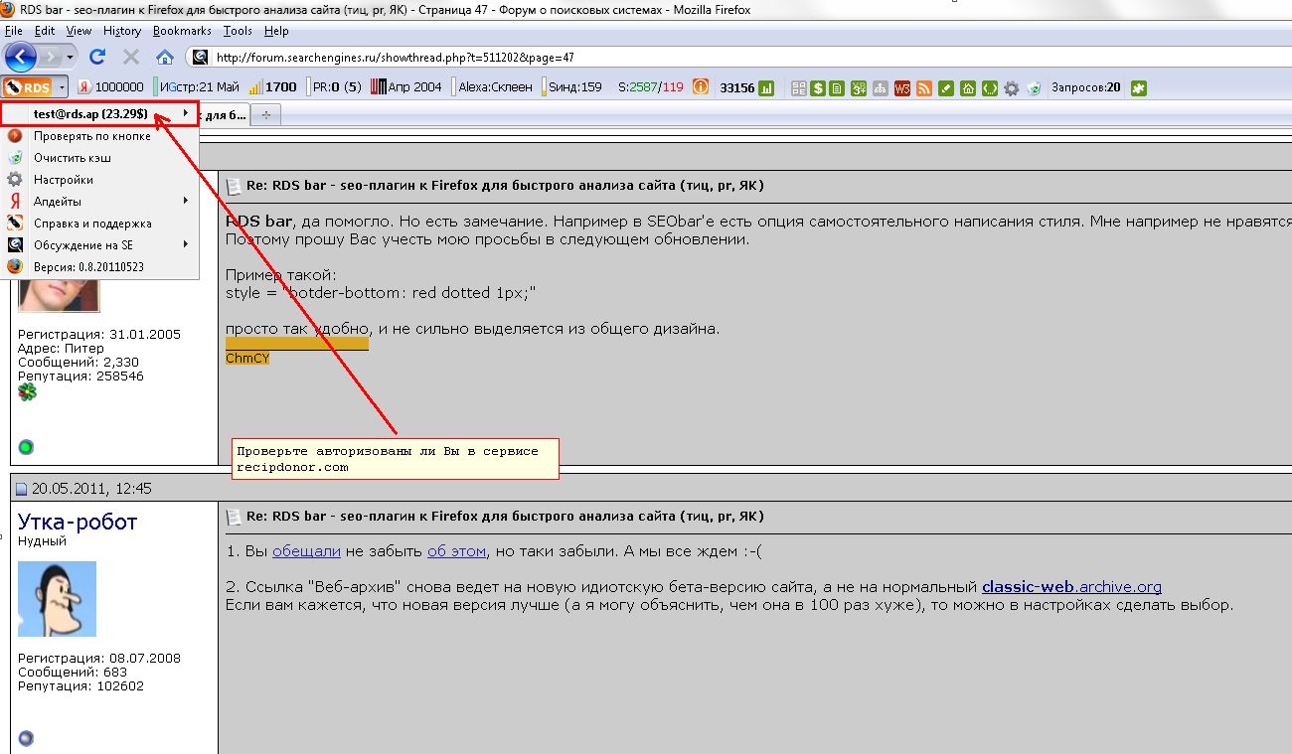Click the Yandex indexed pages 'ИGстр:21 Май' indicator
The width and height of the screenshot is (1292, 754).
(x=199, y=87)
